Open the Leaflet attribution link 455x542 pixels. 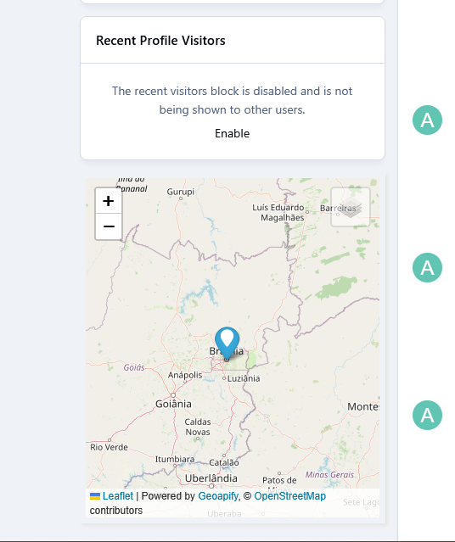pyautogui.click(x=118, y=496)
